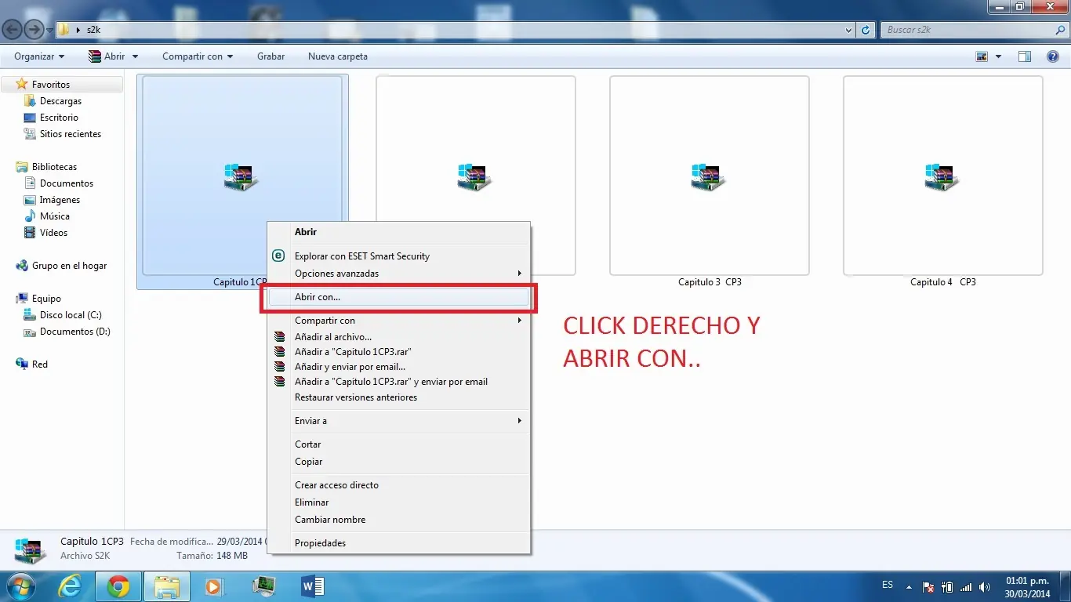Screen dimensions: 1071x602
Task: Open the Organizar dropdown menu
Action: point(39,56)
